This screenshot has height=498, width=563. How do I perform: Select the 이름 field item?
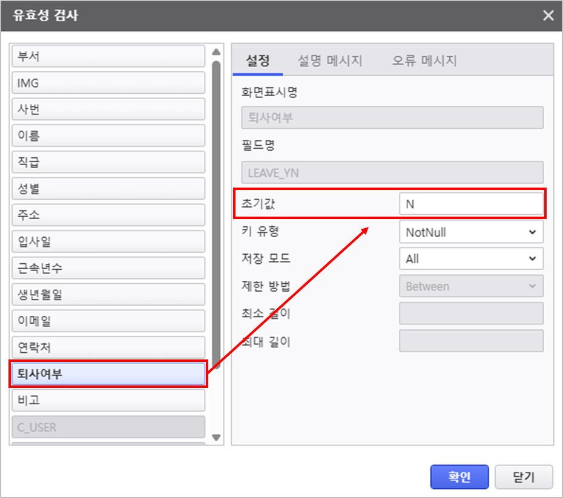(x=108, y=137)
